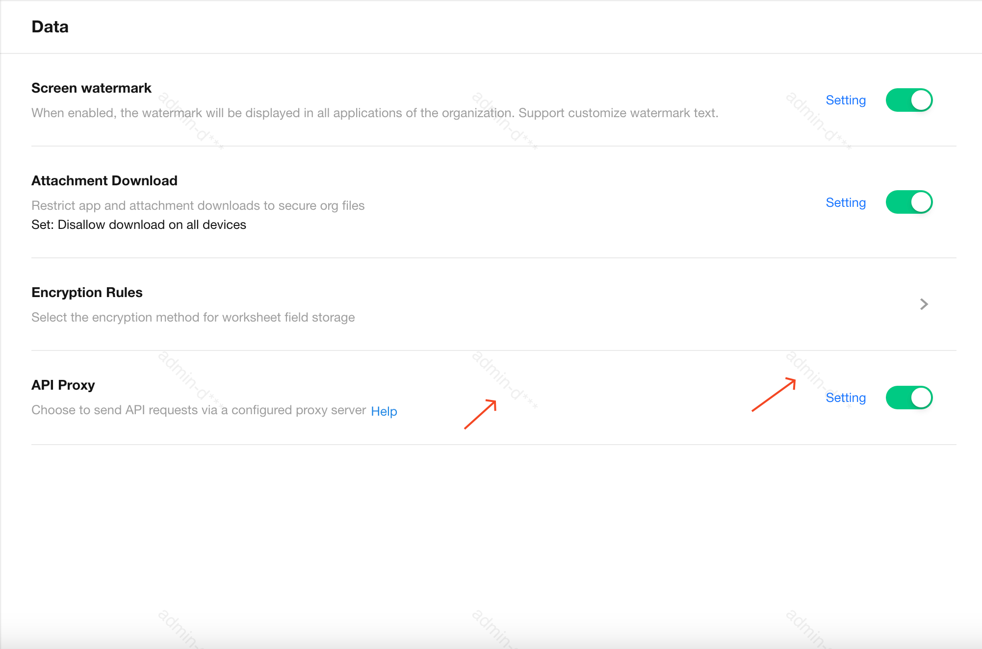Disable the Attachment Download switch
This screenshot has width=982, height=649.
point(909,202)
